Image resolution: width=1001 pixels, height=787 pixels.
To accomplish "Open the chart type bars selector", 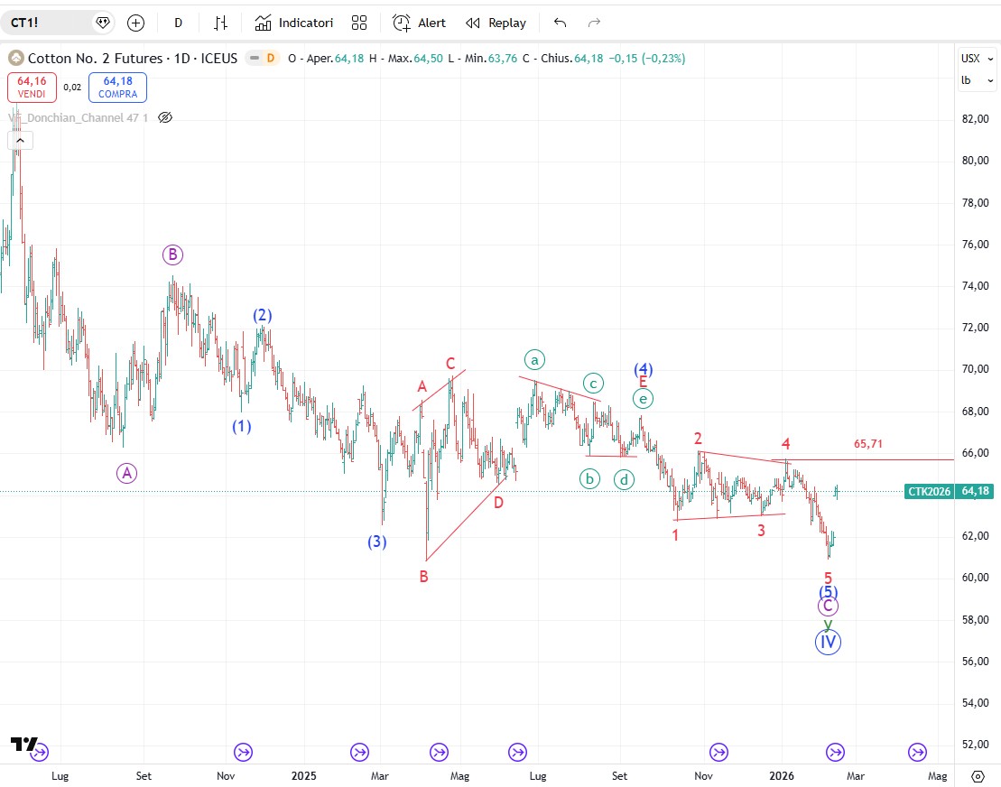I will coord(220,23).
